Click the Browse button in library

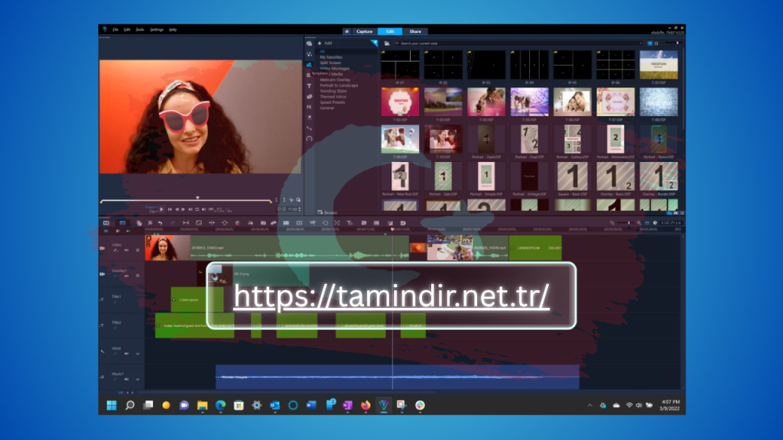click(x=327, y=212)
